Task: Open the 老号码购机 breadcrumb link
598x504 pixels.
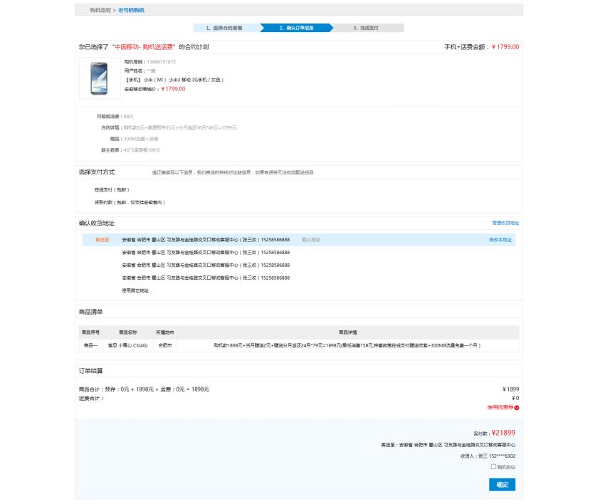Action: pyautogui.click(x=131, y=10)
